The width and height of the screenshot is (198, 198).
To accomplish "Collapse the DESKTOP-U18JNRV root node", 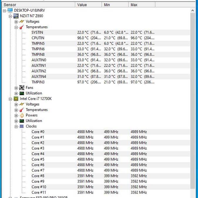I will coord(4,11).
